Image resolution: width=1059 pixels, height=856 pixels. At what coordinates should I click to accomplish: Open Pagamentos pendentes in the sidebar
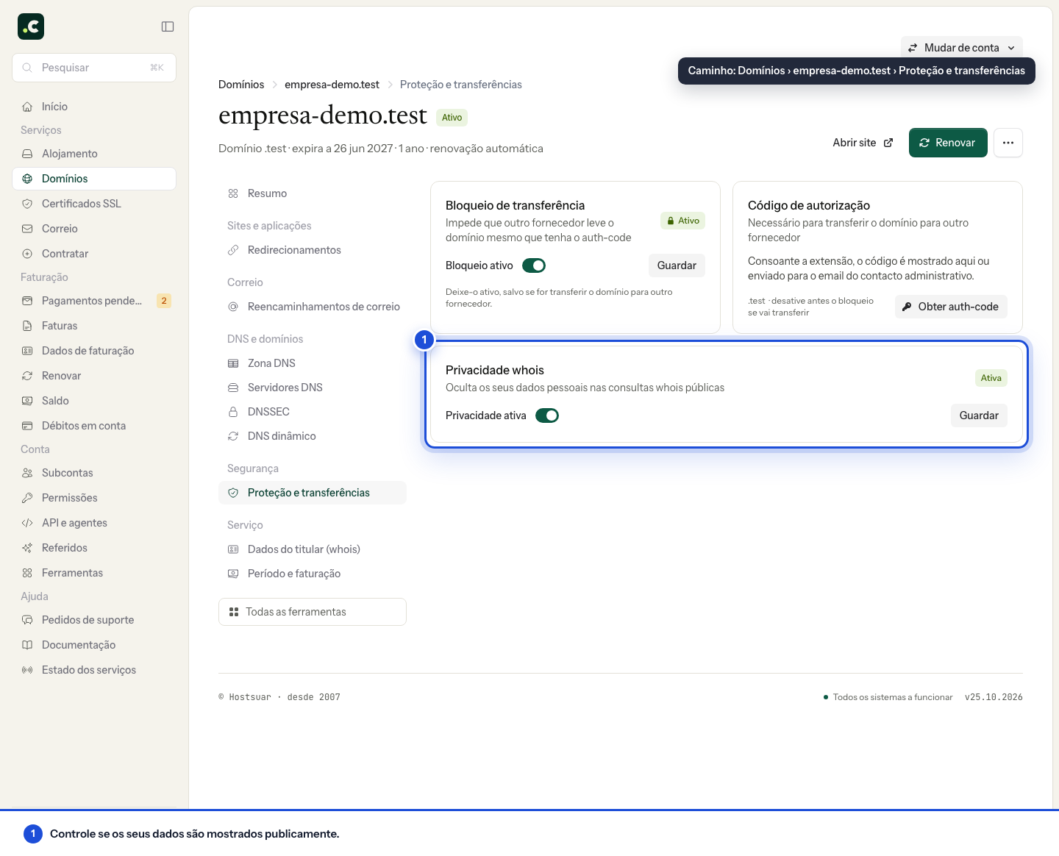point(94,301)
